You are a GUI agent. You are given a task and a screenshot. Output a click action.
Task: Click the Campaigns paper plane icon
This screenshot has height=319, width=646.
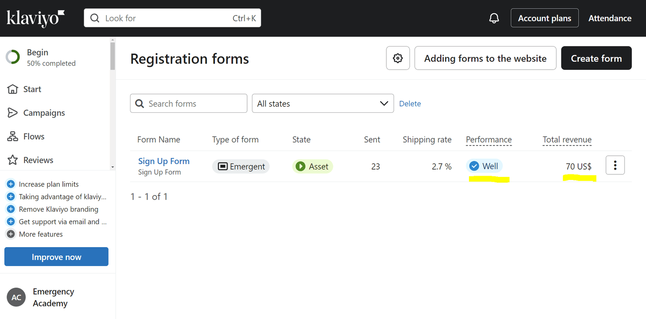coord(13,113)
